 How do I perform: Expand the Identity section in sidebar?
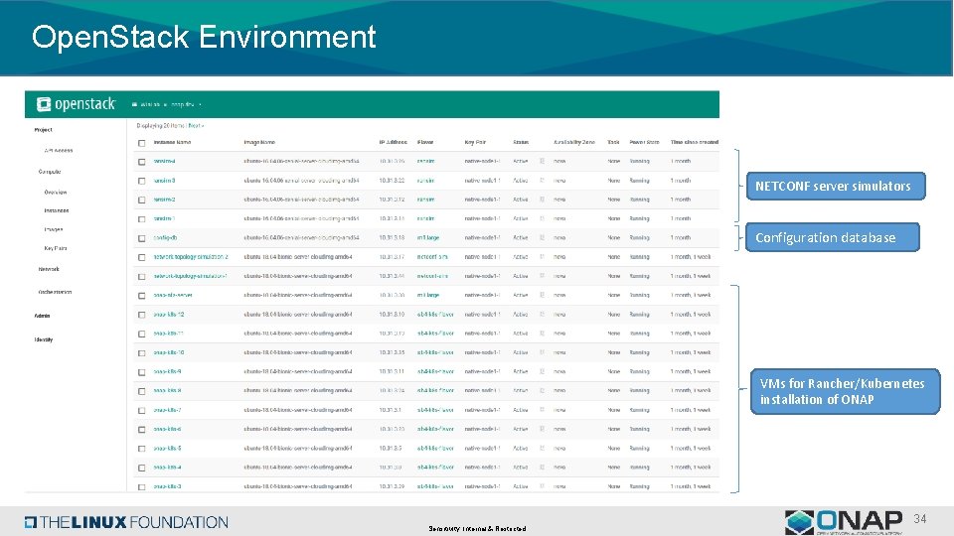tap(44, 339)
